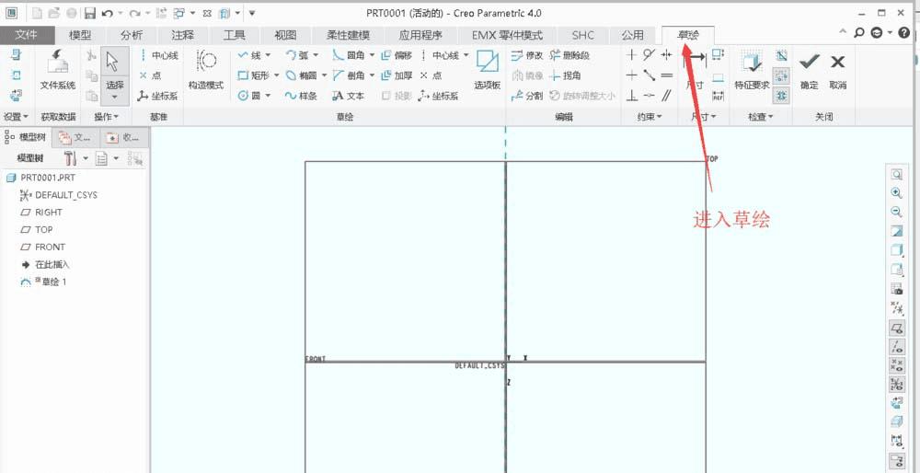
Task: Apply the Equal constraint icon
Action: pyautogui.click(x=666, y=75)
